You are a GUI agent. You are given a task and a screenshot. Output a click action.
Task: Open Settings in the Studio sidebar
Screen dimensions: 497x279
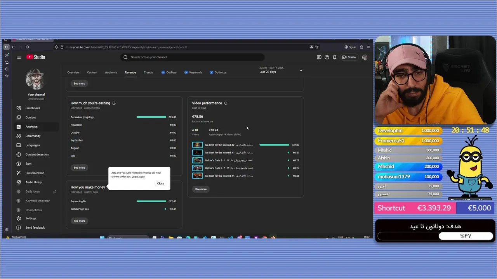tap(35, 219)
